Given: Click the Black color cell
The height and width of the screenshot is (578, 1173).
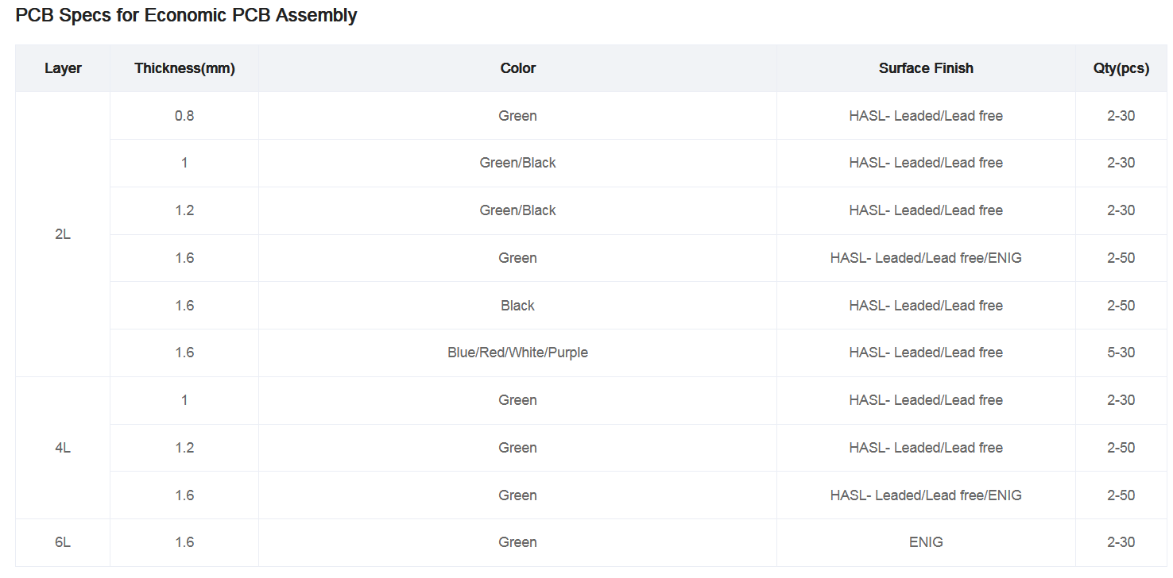Looking at the screenshot, I should point(517,306).
